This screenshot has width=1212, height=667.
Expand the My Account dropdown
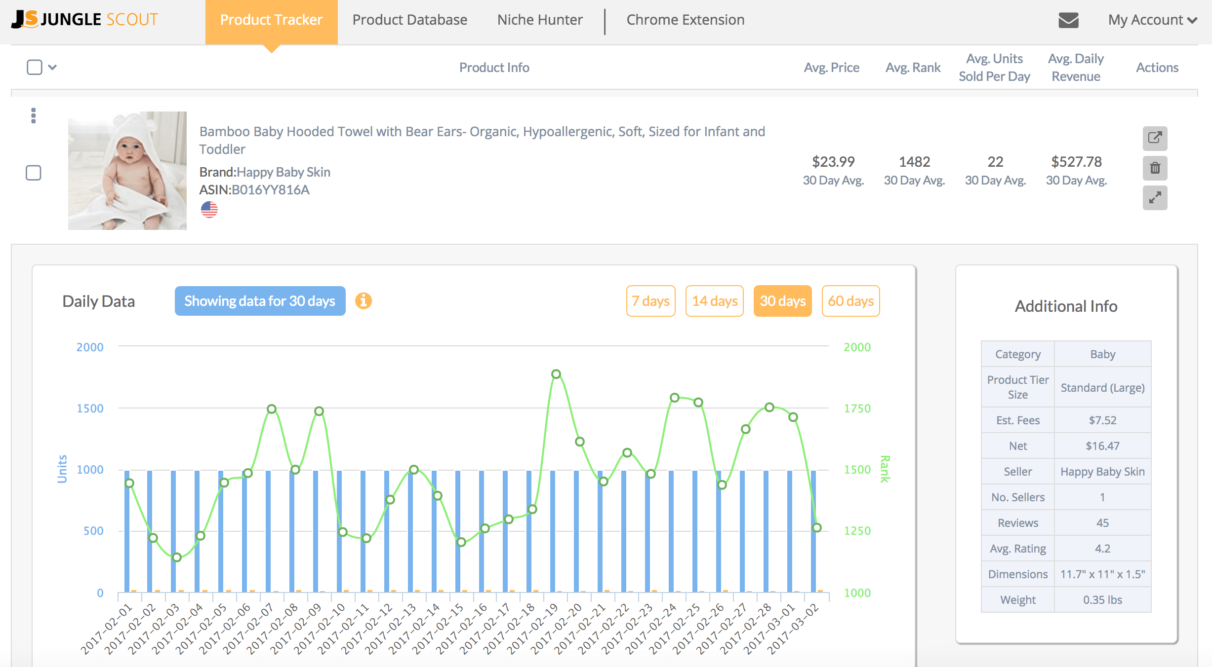click(1152, 20)
